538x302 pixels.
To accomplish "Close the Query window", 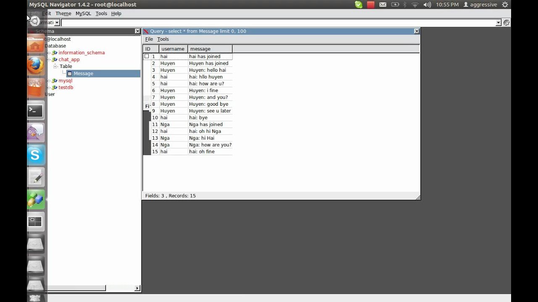I will pos(417,31).
